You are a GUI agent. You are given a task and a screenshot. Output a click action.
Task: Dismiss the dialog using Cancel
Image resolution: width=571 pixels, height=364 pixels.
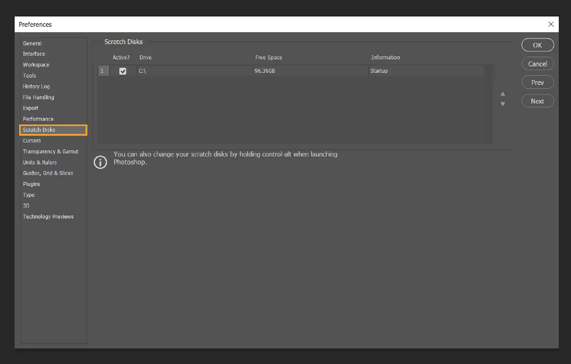[x=537, y=63]
